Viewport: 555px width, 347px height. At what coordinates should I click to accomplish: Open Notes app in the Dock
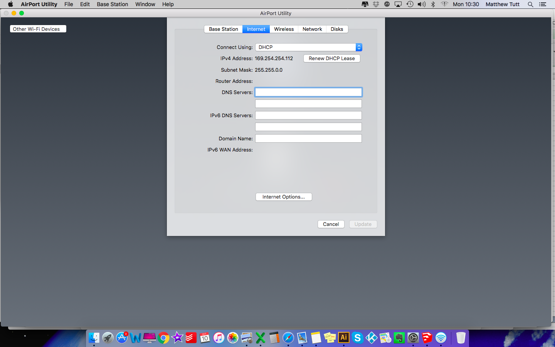[316, 338]
